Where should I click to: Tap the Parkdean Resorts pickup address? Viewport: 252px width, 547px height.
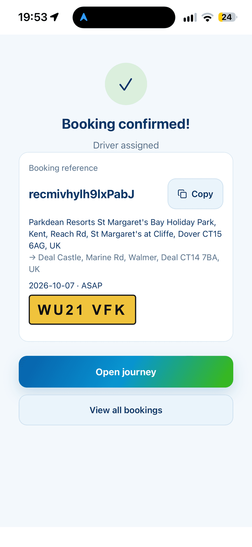pyautogui.click(x=125, y=234)
